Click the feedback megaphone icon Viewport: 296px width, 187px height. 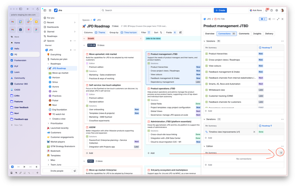click(75, 171)
